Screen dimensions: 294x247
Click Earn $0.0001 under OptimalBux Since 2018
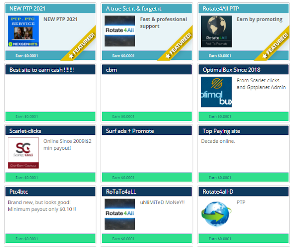click(x=243, y=116)
